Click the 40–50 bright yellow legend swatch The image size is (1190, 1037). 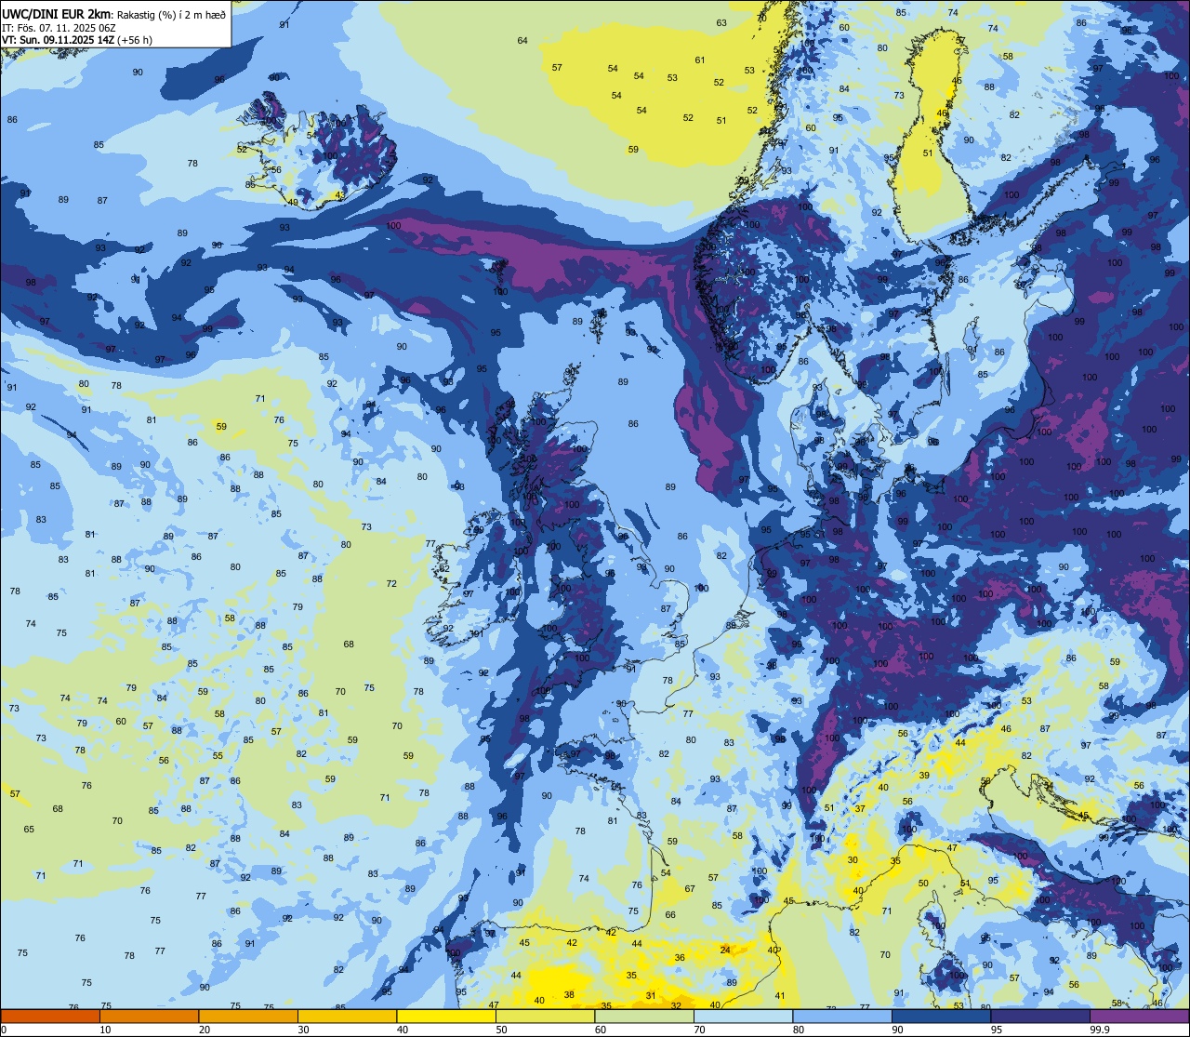[x=446, y=1016]
